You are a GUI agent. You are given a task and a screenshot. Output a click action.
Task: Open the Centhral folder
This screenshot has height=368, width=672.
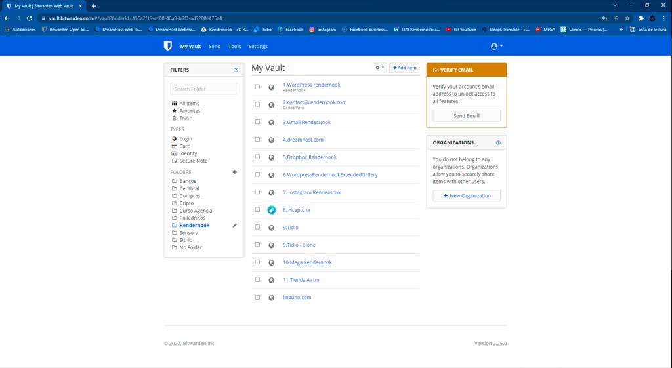pyautogui.click(x=189, y=188)
